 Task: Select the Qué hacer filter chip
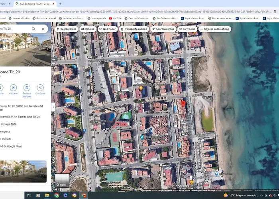(108, 29)
